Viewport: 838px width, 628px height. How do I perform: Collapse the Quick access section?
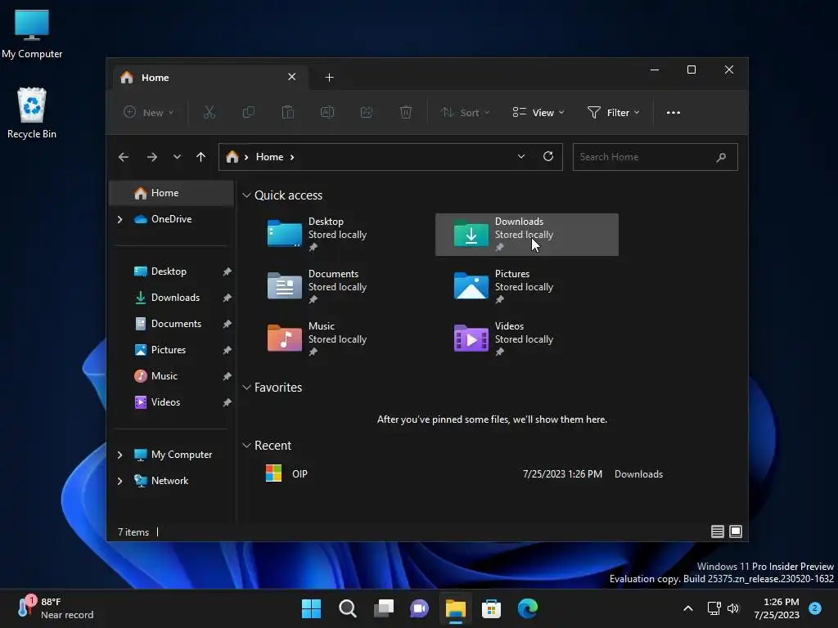coord(246,195)
